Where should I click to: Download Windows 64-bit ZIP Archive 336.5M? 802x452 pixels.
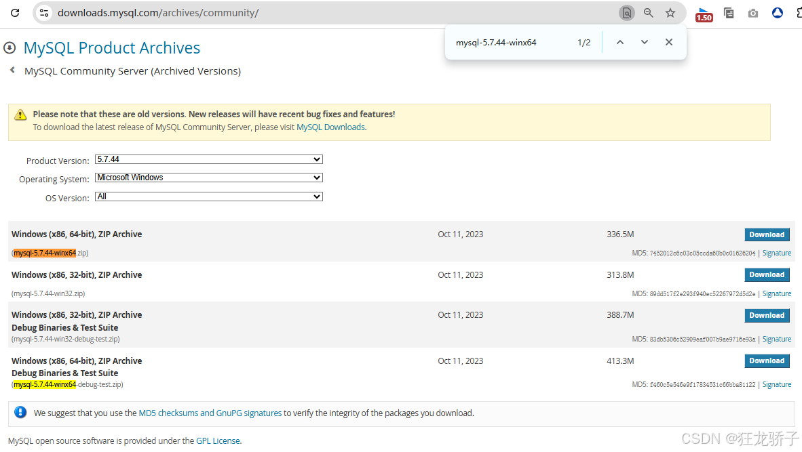pyautogui.click(x=767, y=234)
